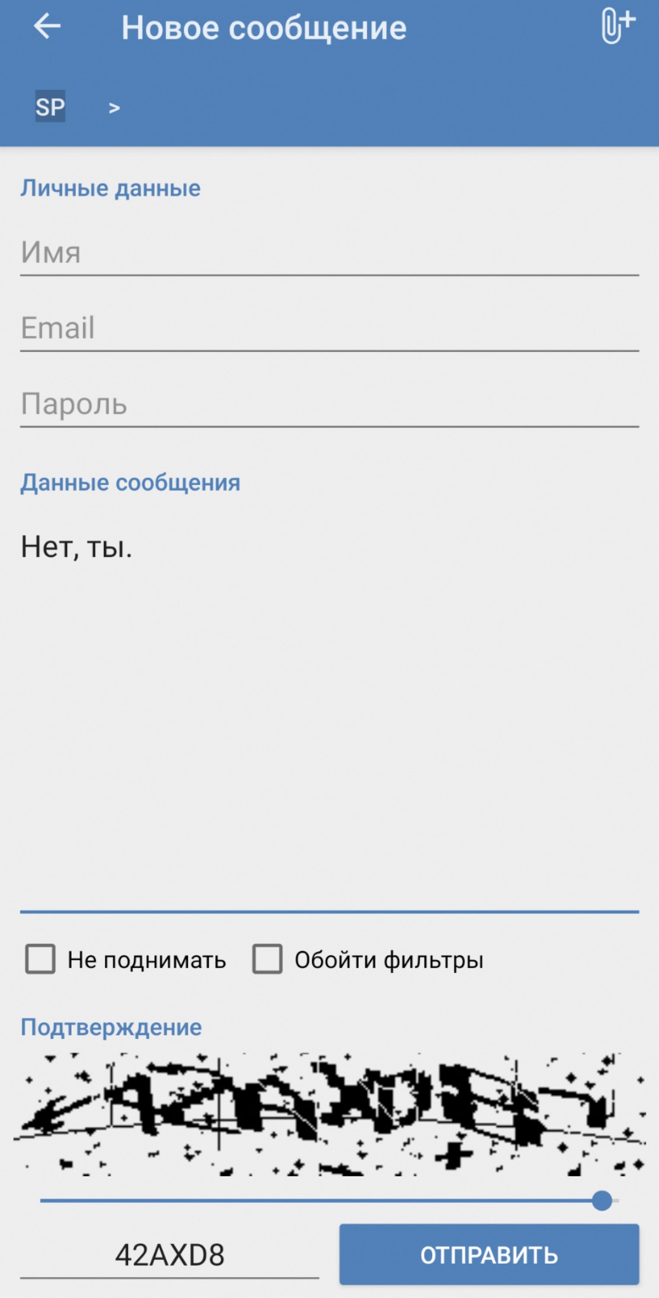
Task: Edit the captcha answer field '42AXD8'
Action: (170, 1255)
